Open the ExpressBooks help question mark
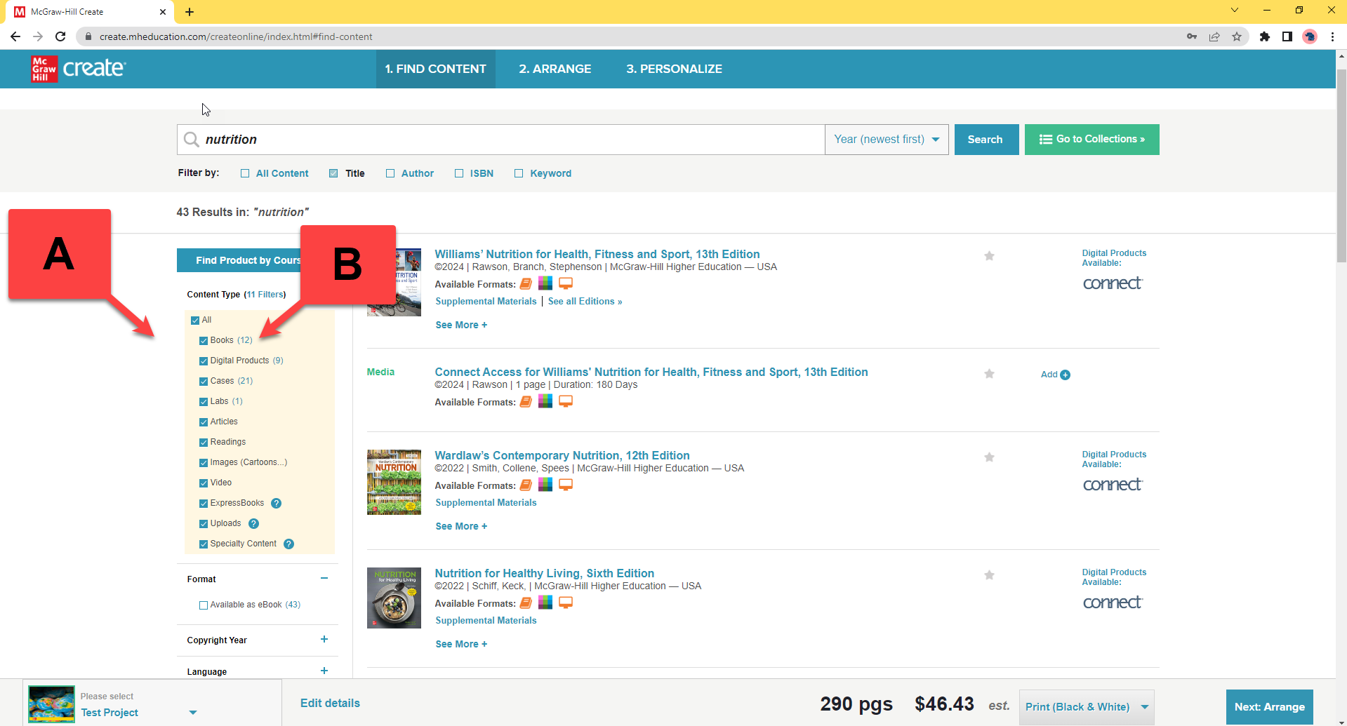Screen dimensions: 1347x726 pos(276,503)
